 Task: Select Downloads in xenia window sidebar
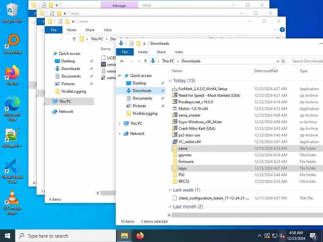tap(71, 68)
